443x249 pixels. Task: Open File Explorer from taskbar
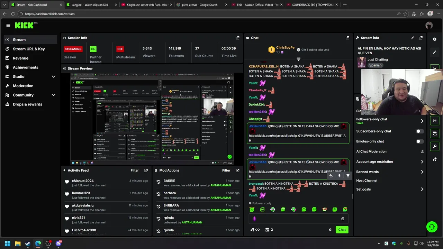tap(18, 243)
